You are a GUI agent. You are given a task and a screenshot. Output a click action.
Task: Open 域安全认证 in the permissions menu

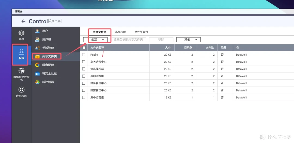(50, 74)
